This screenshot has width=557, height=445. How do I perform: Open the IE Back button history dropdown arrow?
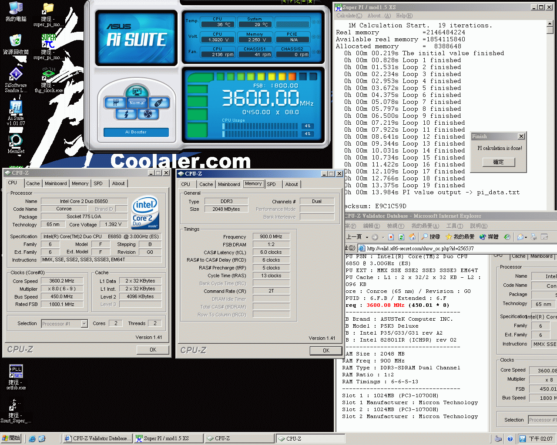point(367,237)
